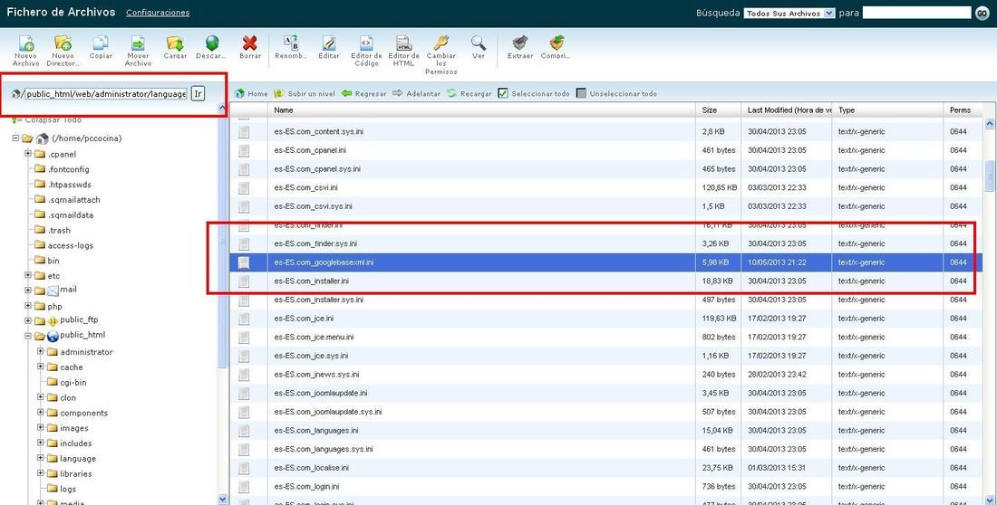Expand the mail folder node
This screenshot has width=997, height=505.
click(x=28, y=291)
